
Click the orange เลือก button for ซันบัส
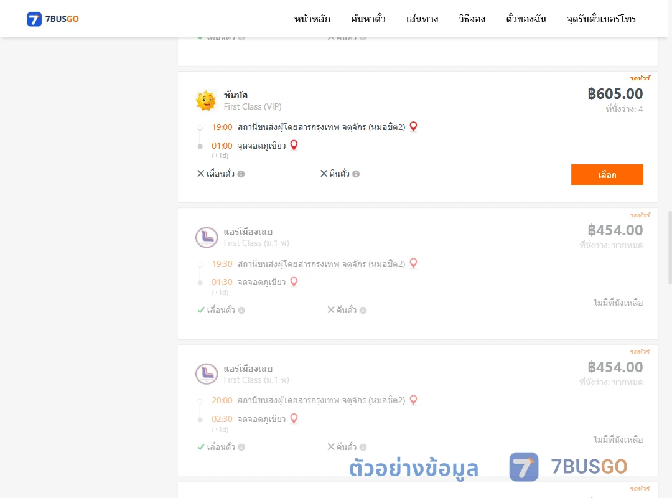tap(607, 174)
